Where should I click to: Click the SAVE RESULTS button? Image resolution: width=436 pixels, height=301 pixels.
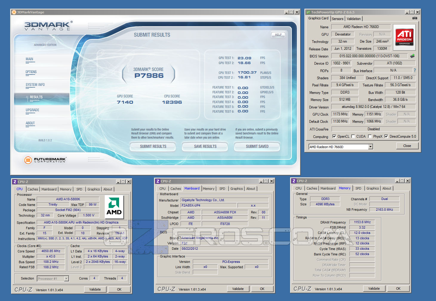205,146
